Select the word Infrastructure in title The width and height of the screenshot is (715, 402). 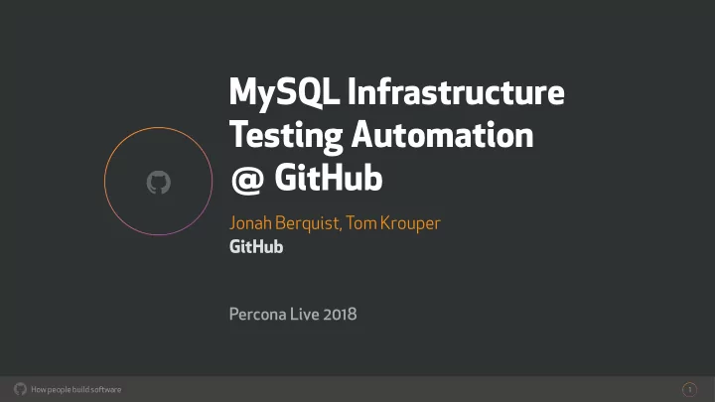click(456, 91)
